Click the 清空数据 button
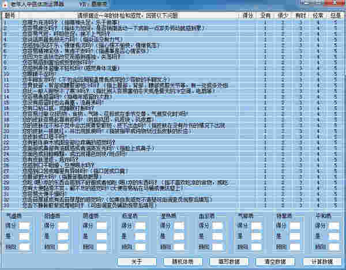Viewport: 346px width, 270px height. click(x=276, y=261)
